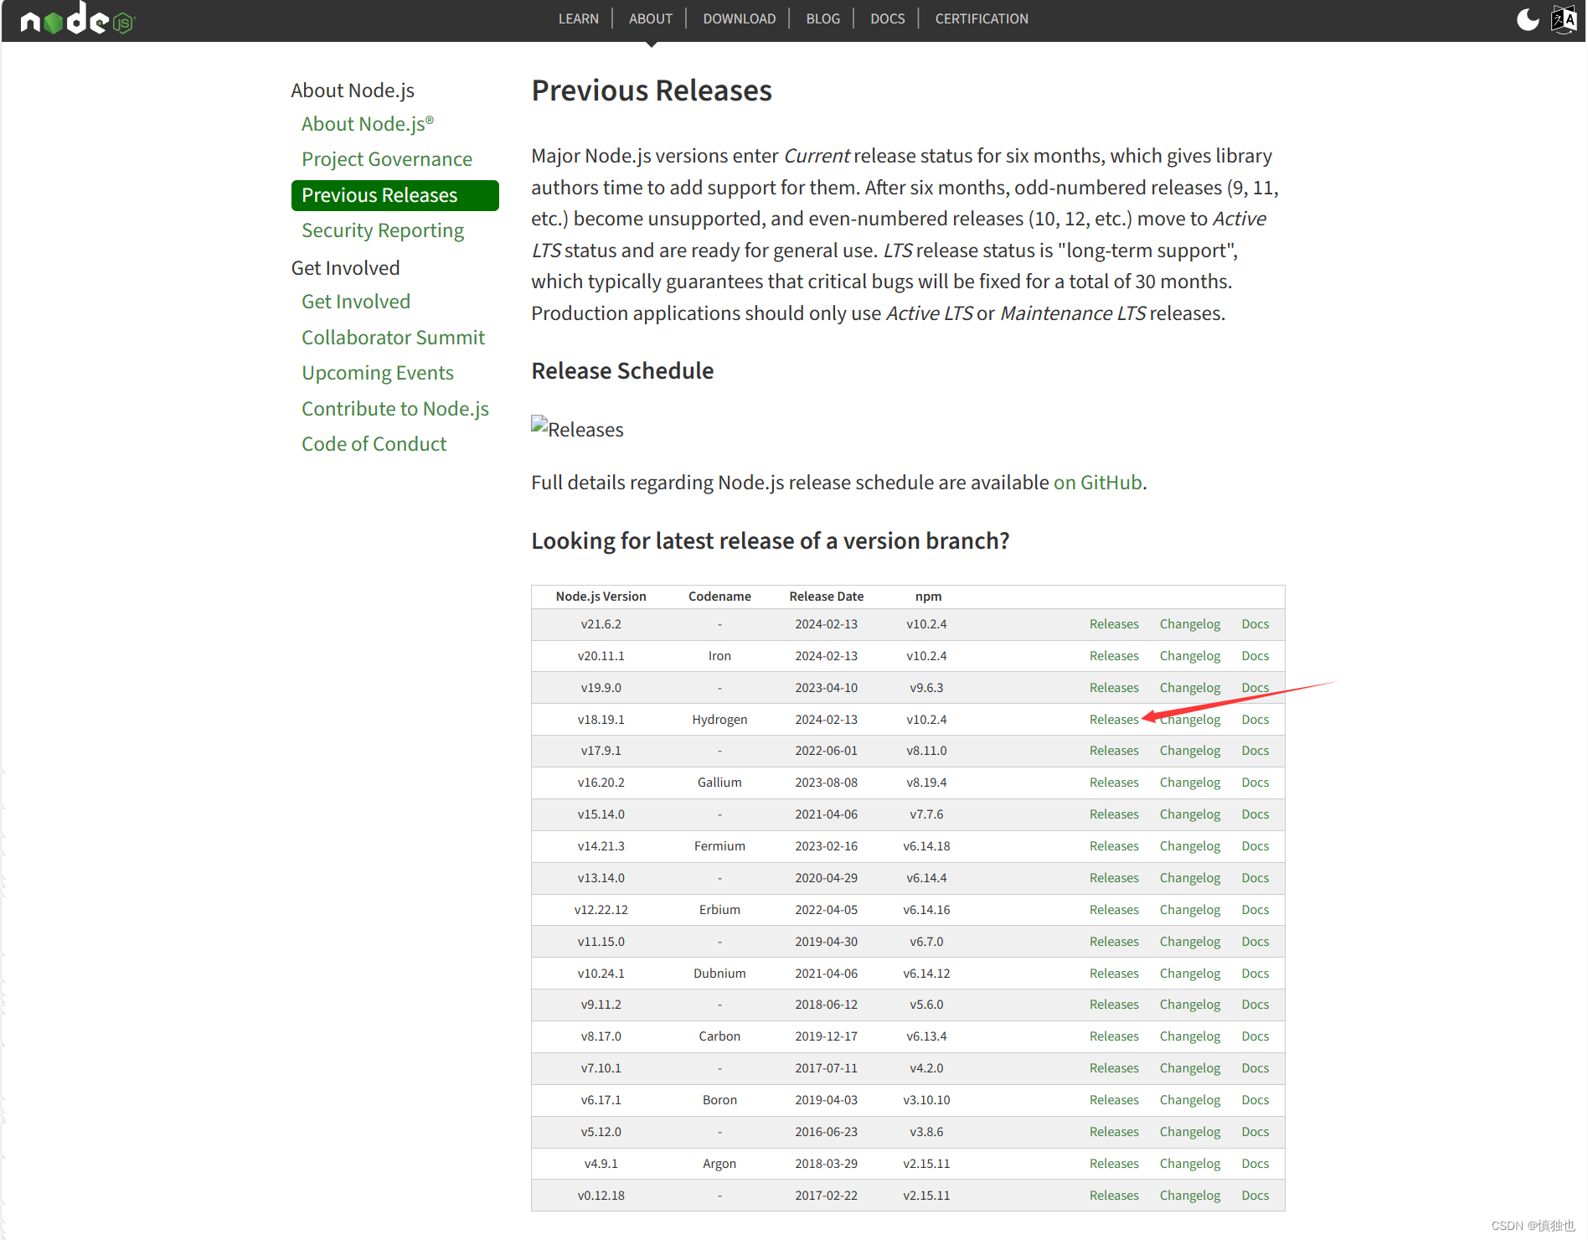Open Changelog for v20.11.1 Iron
This screenshot has height=1240, width=1588.
pyautogui.click(x=1189, y=656)
